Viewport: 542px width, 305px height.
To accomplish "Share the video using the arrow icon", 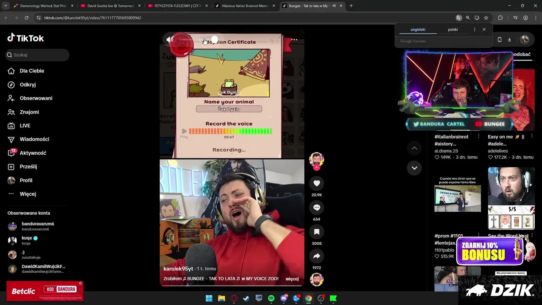I will [x=317, y=256].
